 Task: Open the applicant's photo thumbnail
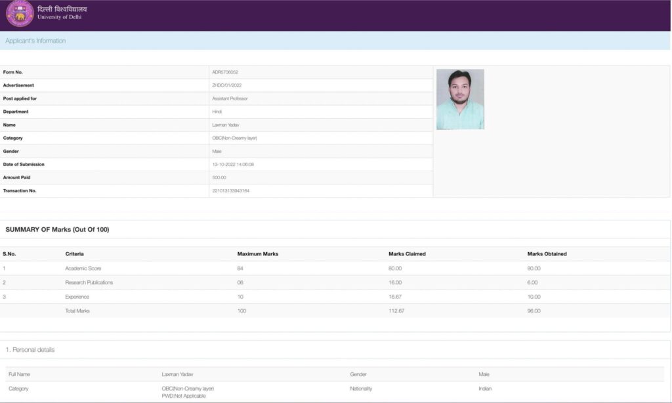click(460, 99)
